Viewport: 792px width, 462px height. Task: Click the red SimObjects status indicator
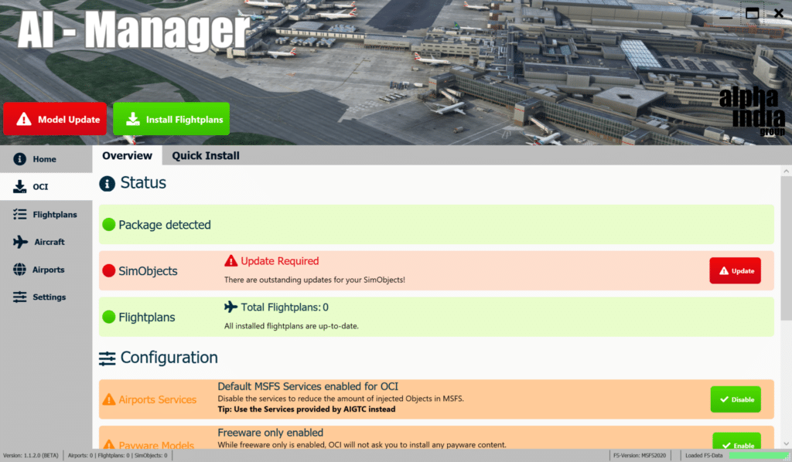[x=109, y=271]
